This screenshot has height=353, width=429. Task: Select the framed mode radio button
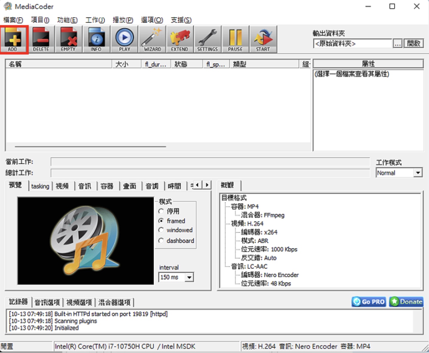coord(161,221)
